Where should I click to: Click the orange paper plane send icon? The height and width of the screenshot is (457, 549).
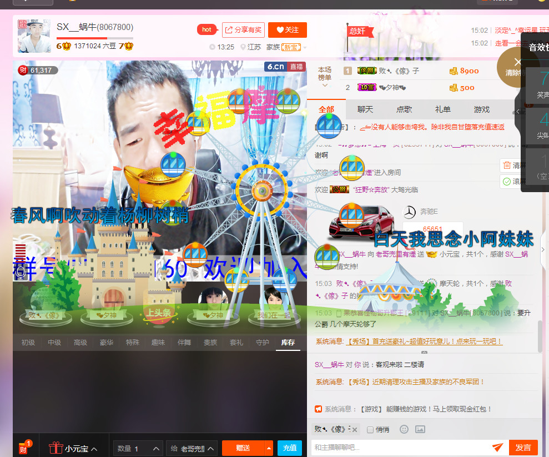pos(497,447)
